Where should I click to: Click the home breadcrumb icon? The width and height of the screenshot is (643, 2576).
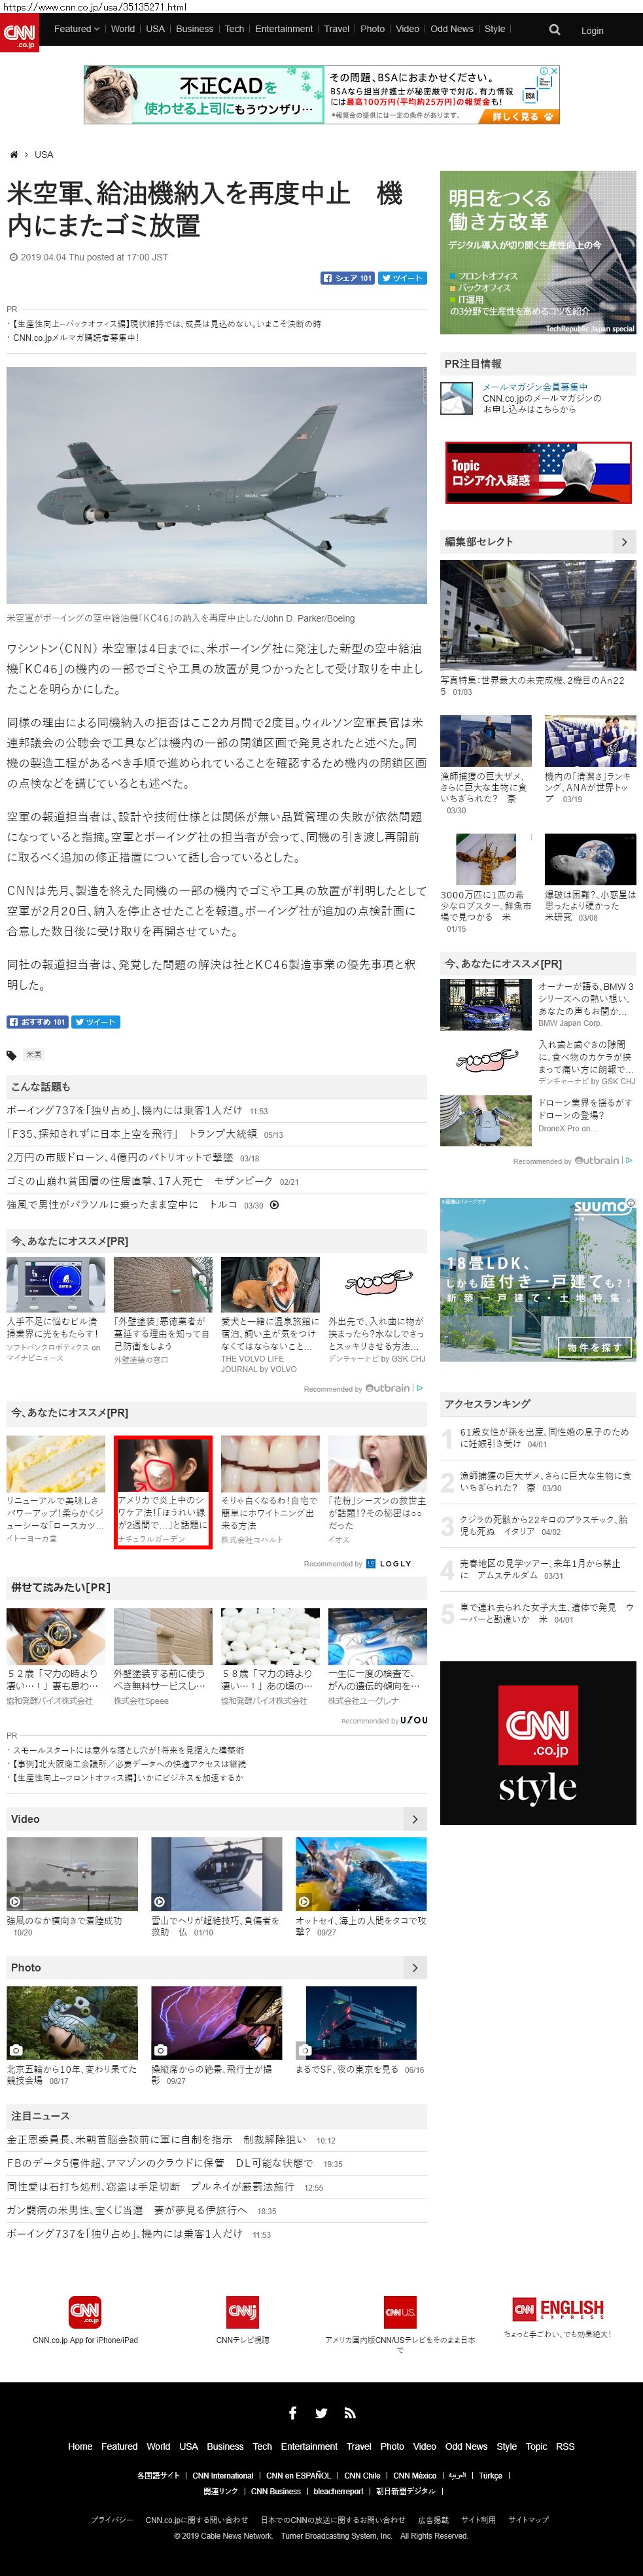(13, 155)
